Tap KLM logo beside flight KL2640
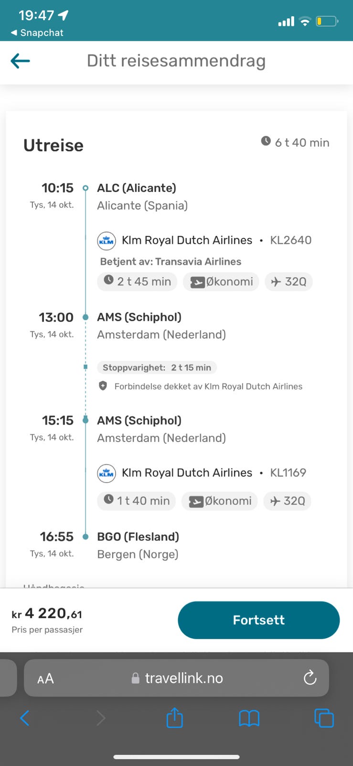353x766 pixels. (x=107, y=240)
